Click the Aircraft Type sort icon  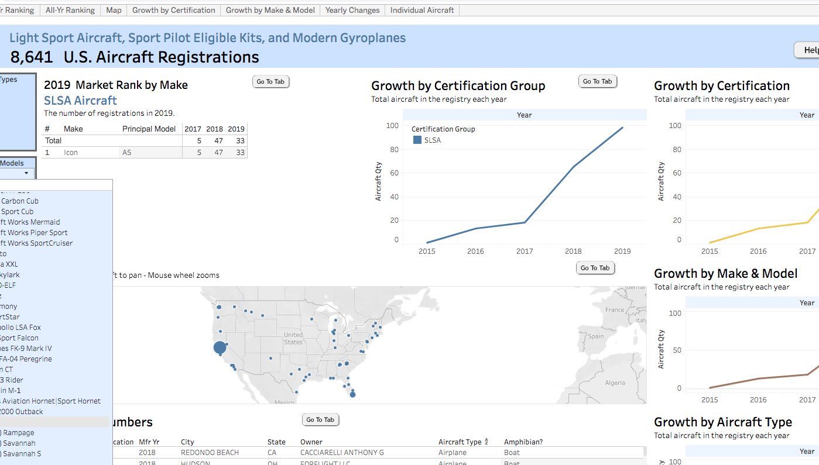[487, 442]
